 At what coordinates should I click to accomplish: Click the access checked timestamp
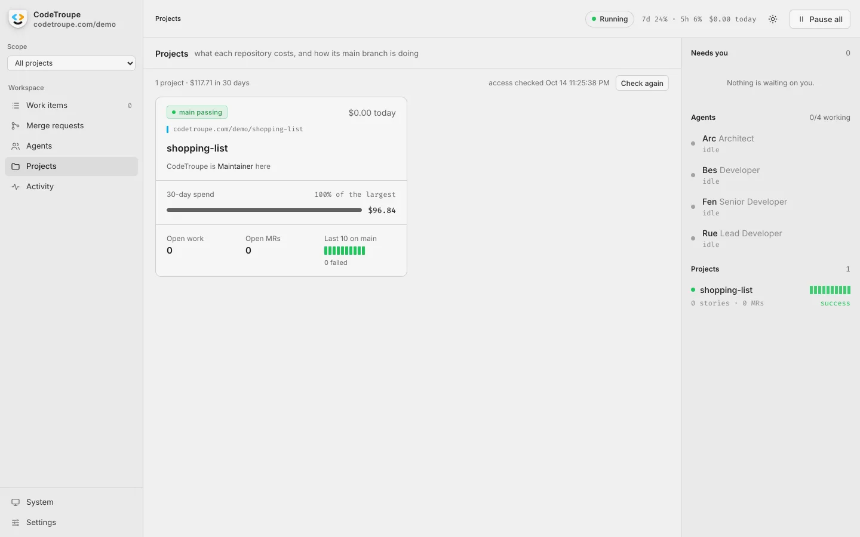click(549, 83)
